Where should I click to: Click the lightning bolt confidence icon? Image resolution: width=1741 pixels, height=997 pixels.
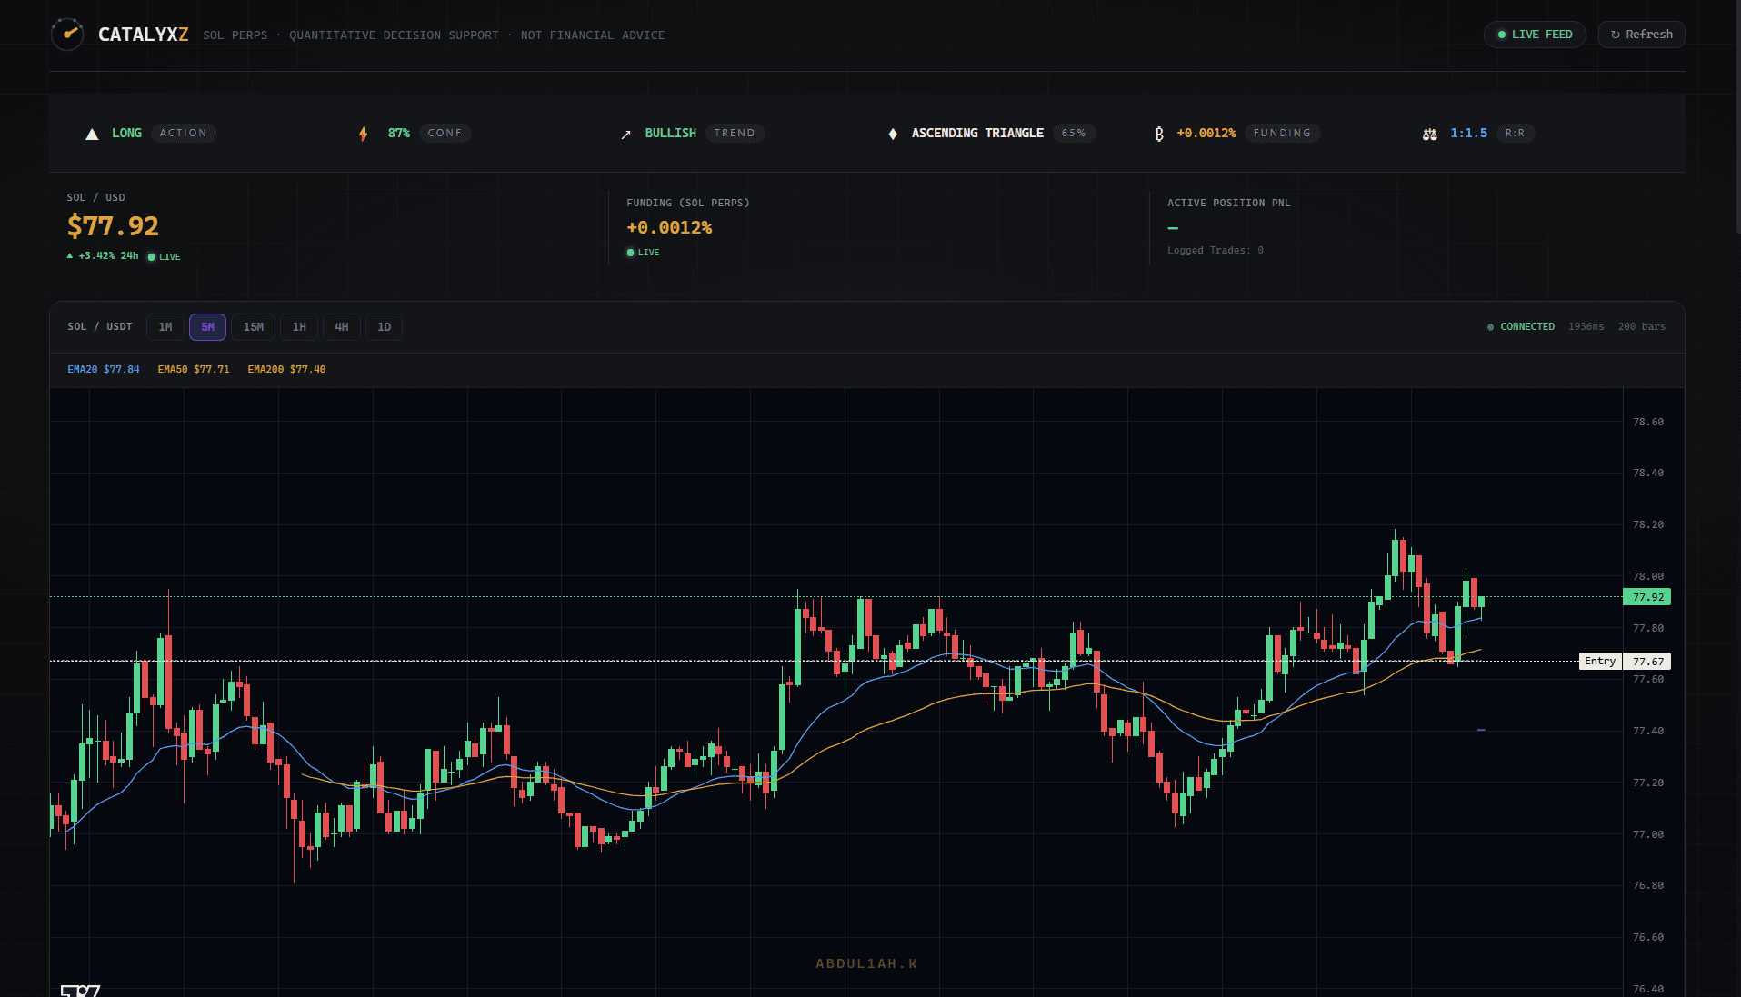coord(363,134)
